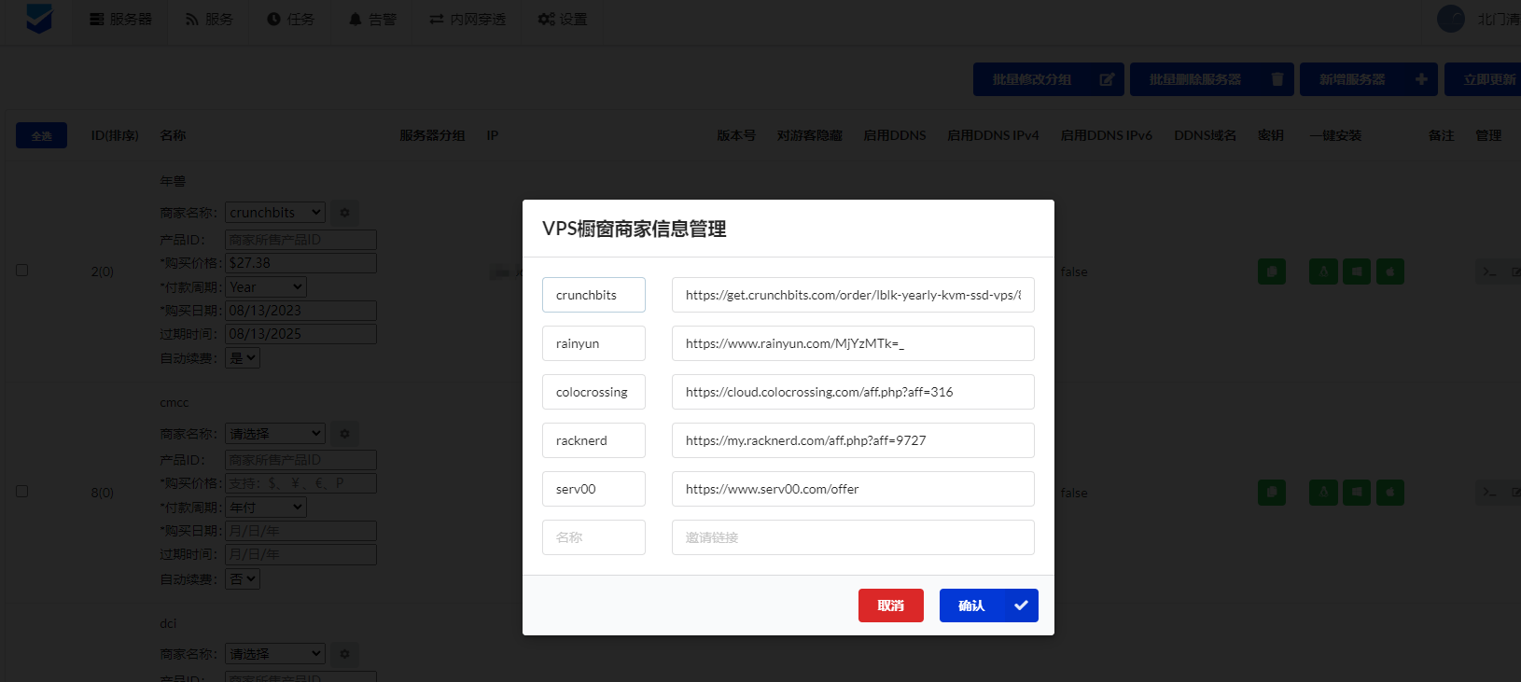
Task: Open the 内网穿透 nav item
Action: click(467, 19)
